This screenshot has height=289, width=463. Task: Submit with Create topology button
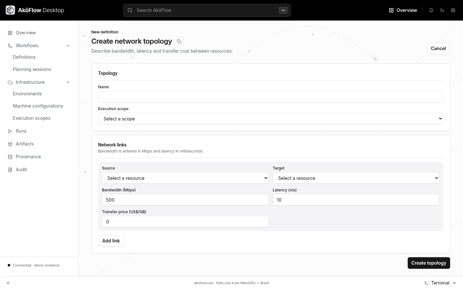coord(429,263)
